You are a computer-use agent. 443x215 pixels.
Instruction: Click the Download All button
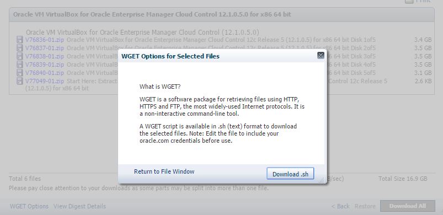407,206
